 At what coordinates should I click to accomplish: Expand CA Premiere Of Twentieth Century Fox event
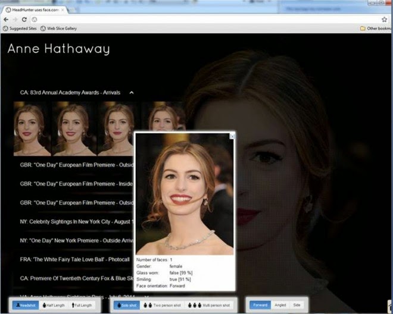click(77, 278)
